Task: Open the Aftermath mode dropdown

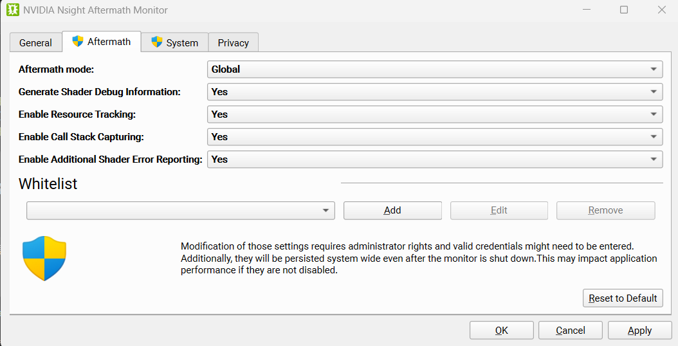Action: tap(435, 69)
